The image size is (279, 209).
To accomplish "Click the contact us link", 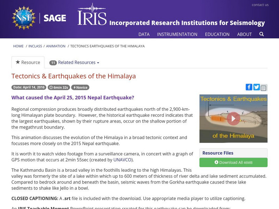I will (x=261, y=5).
